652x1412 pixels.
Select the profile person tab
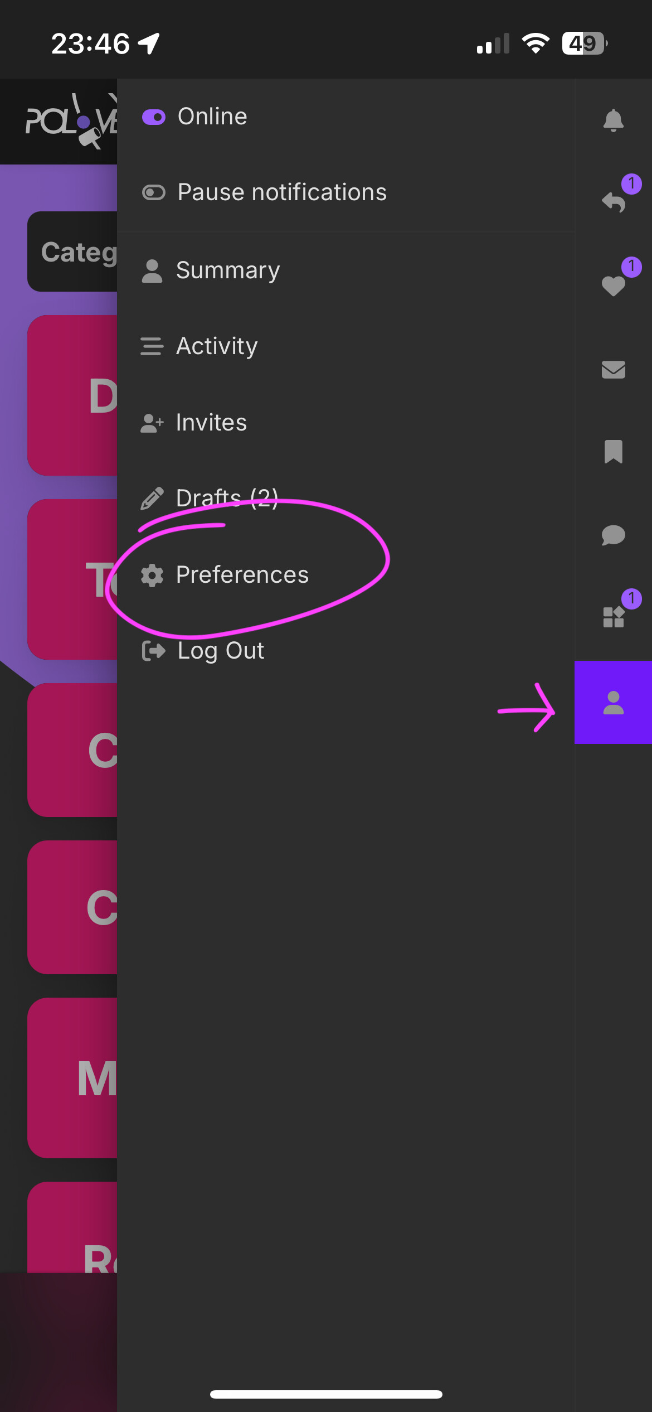[x=613, y=702]
